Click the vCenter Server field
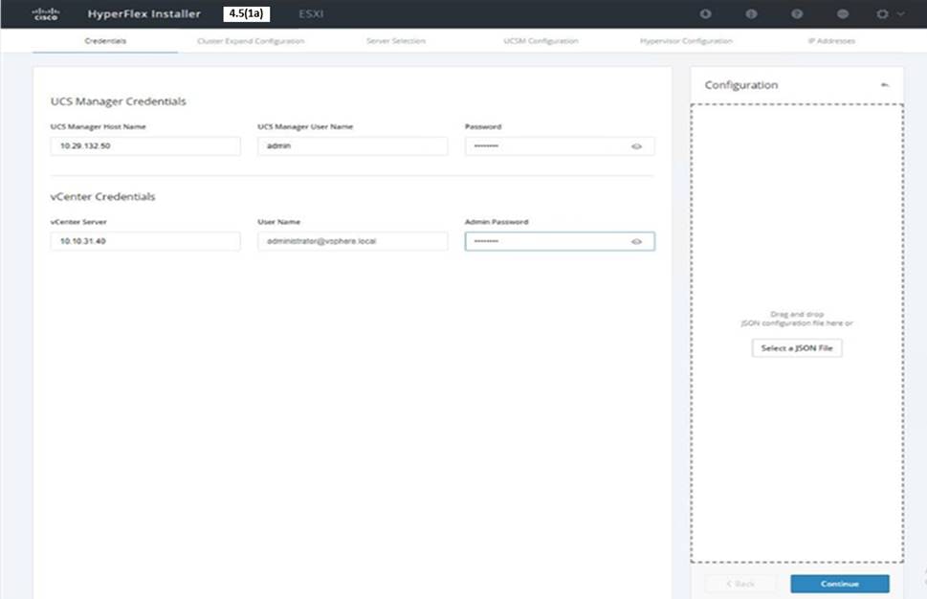The width and height of the screenshot is (927, 599). [145, 241]
